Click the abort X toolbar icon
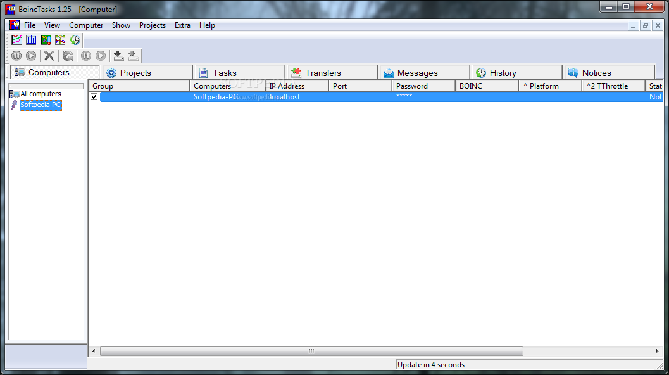The image size is (669, 375). click(x=49, y=56)
